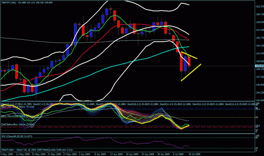Click the 24 Jun 2009 date label
This screenshot has height=156, width=264.
148,154
